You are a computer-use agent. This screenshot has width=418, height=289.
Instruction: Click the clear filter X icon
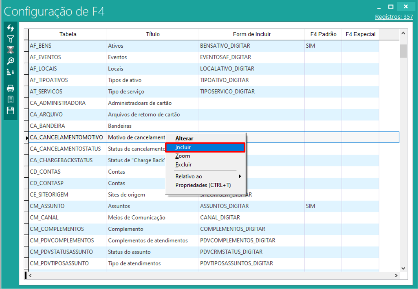11,50
